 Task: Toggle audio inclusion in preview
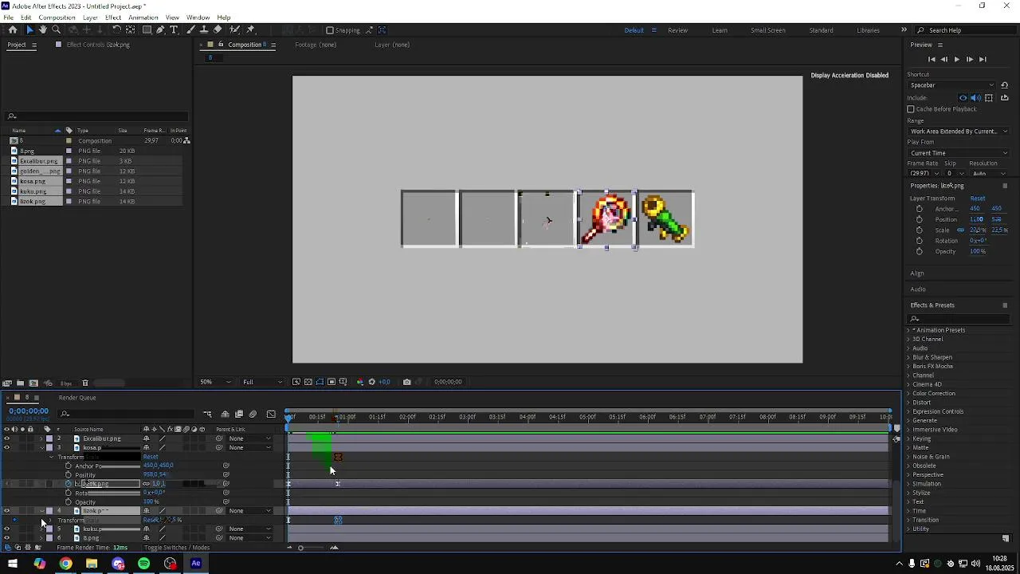pyautogui.click(x=975, y=98)
